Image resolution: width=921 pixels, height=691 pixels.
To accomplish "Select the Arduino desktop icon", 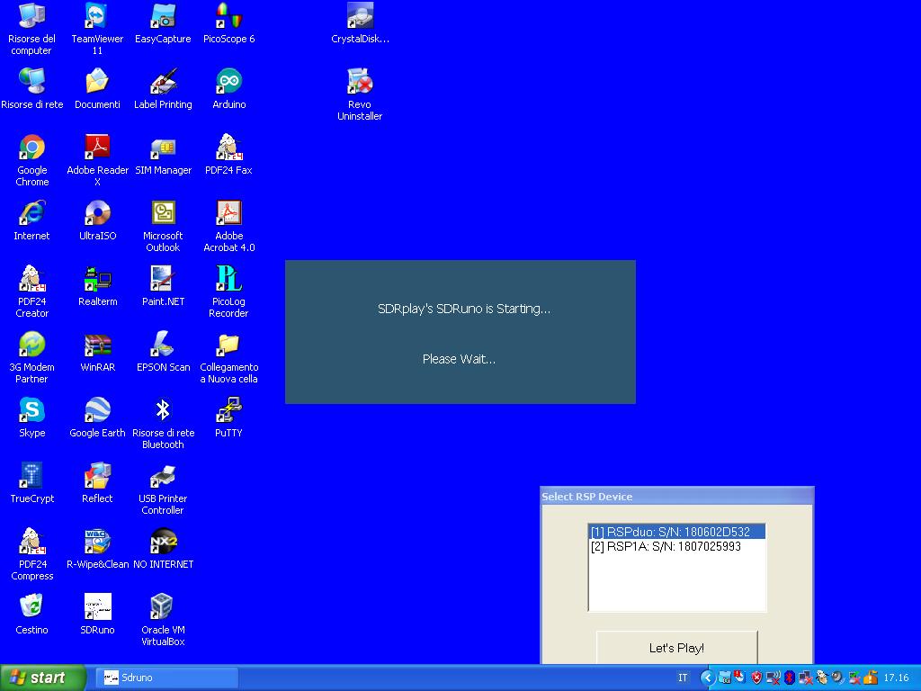I will tap(228, 82).
